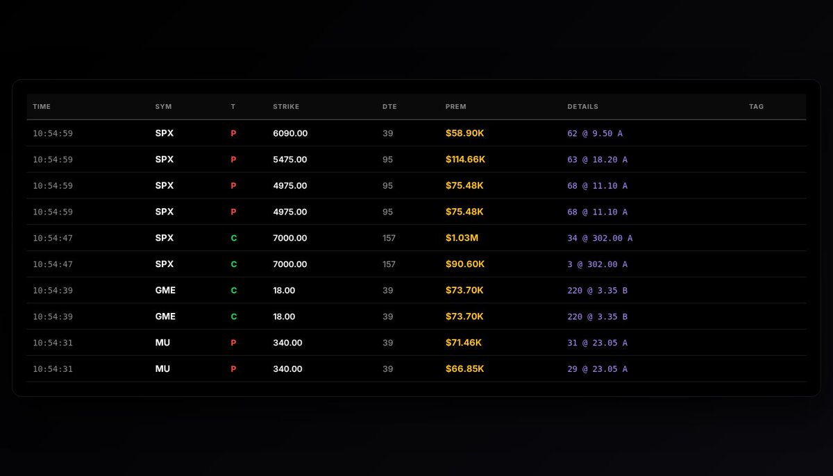
Task: Click the $66.85K premium on the last row
Action: (x=465, y=368)
